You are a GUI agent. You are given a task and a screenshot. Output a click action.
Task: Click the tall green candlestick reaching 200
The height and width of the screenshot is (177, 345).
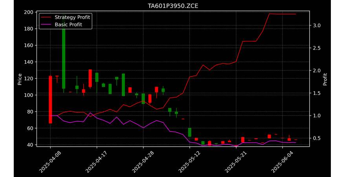[64, 53]
